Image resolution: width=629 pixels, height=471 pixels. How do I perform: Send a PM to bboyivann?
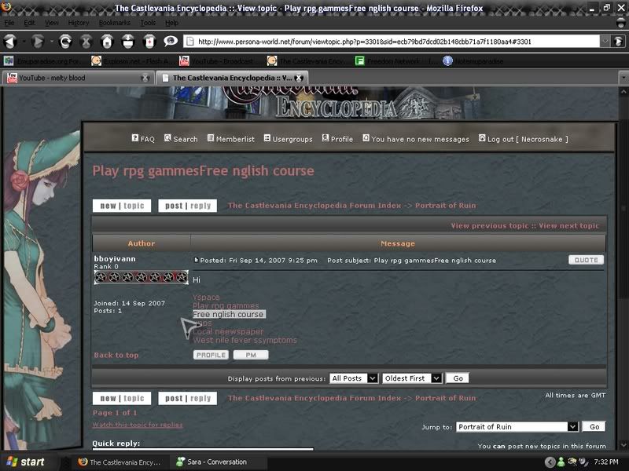pyautogui.click(x=251, y=355)
